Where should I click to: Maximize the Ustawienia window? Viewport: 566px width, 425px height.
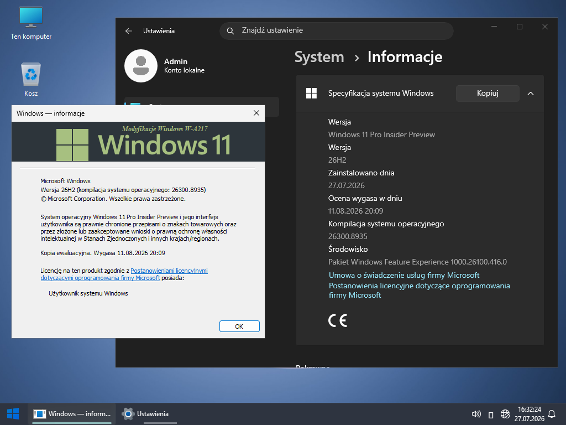520,27
